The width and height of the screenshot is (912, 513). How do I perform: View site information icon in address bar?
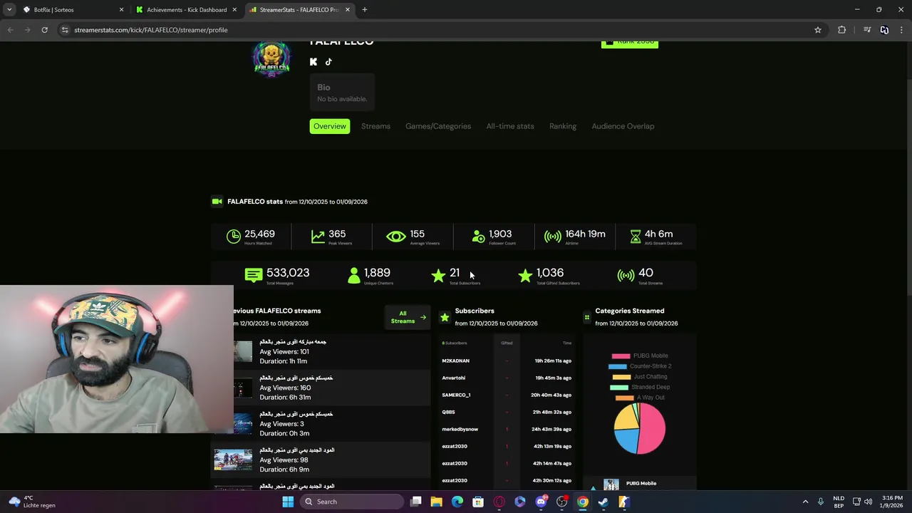click(x=65, y=30)
